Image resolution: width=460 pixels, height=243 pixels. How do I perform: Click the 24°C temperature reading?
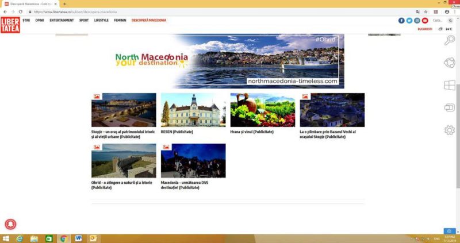pyautogui.click(x=449, y=29)
